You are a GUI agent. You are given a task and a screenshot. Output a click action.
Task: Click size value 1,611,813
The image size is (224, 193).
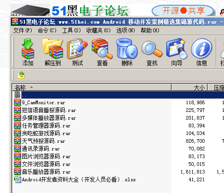[193, 172]
